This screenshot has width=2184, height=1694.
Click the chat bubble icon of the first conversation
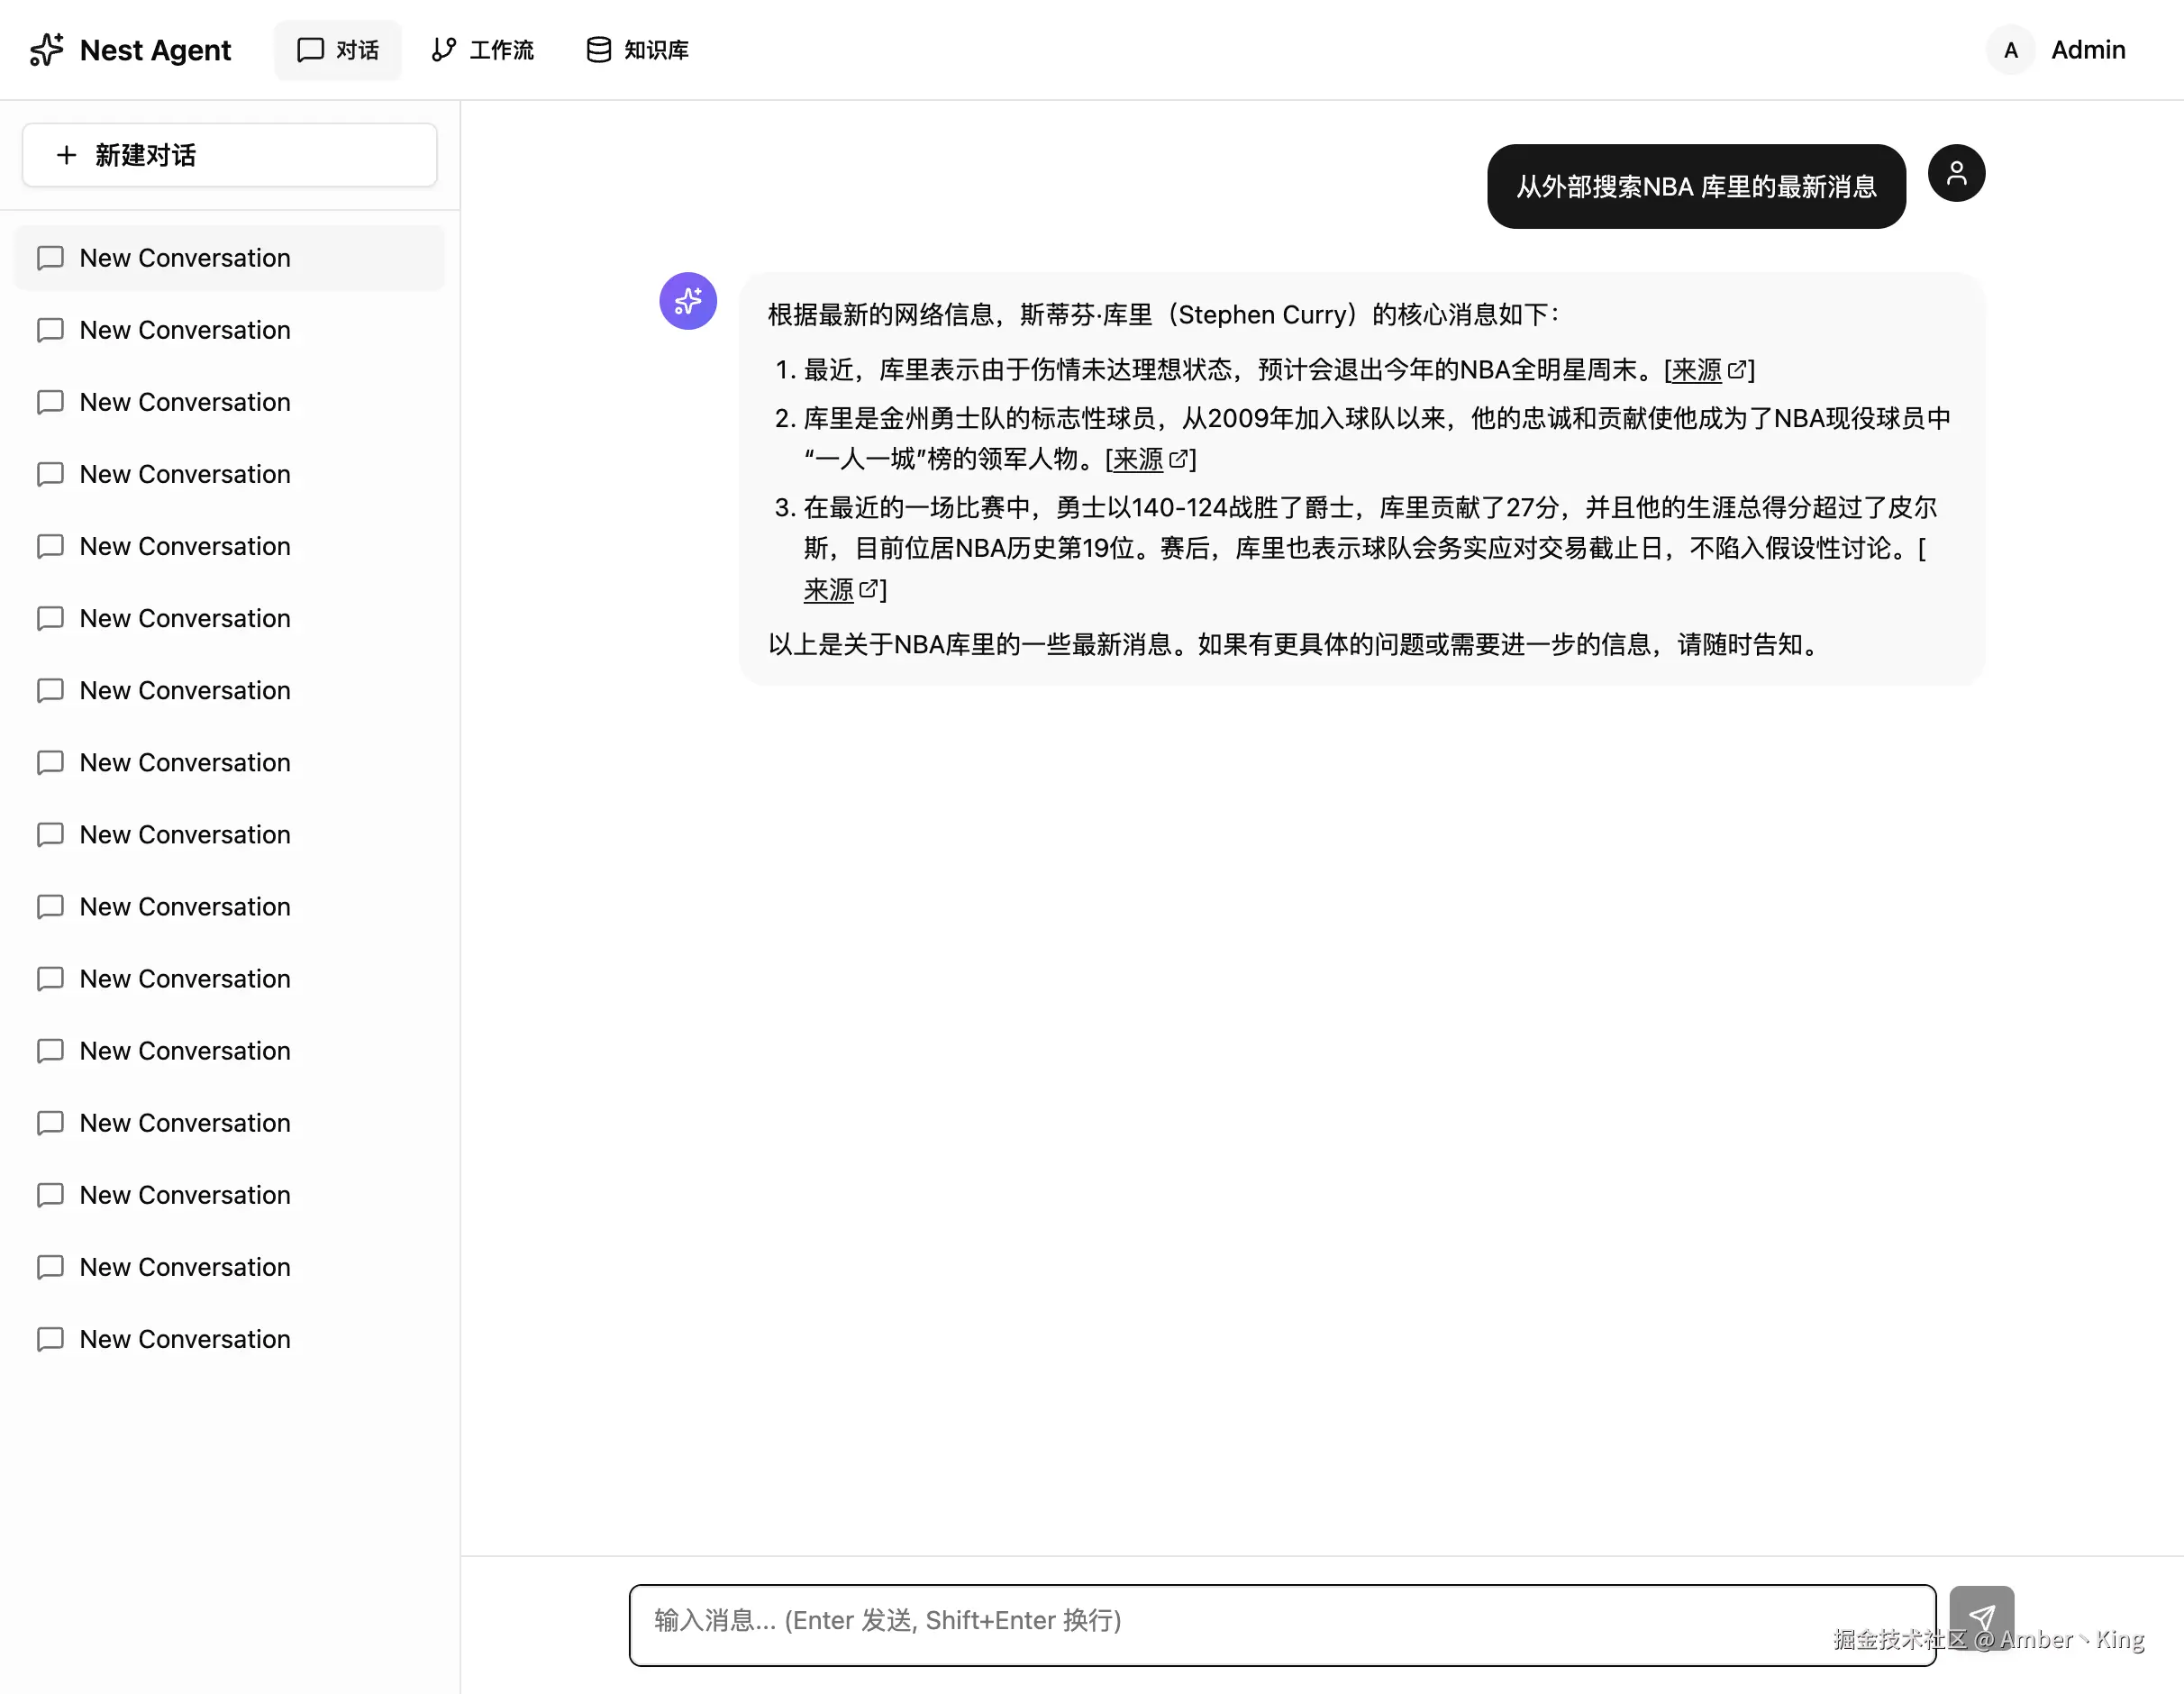(x=50, y=257)
